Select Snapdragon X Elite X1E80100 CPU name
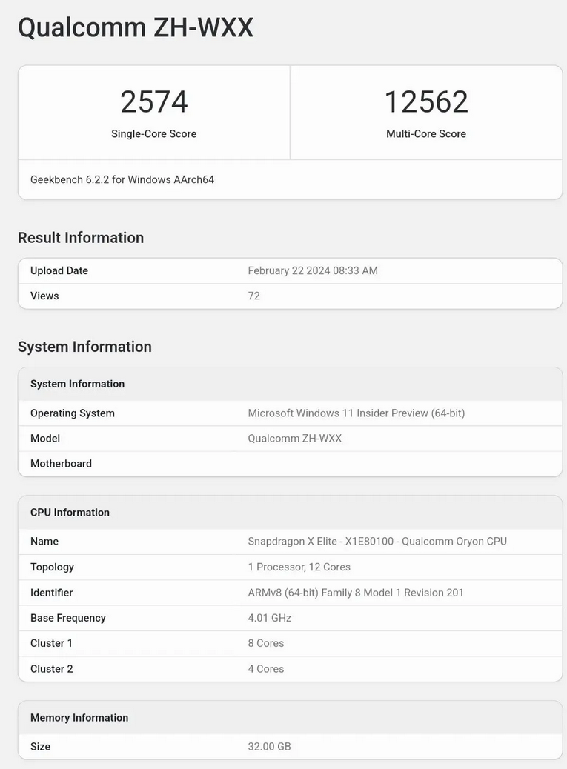This screenshot has width=567, height=769. [377, 542]
